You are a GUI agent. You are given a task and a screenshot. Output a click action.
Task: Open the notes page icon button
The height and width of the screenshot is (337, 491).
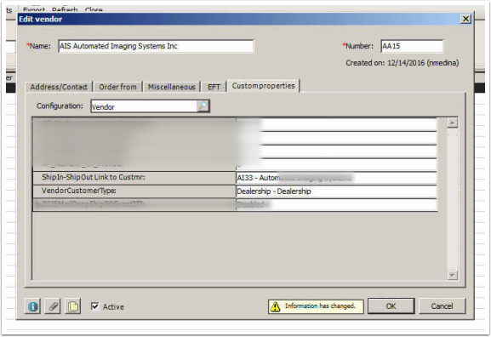pos(73,306)
